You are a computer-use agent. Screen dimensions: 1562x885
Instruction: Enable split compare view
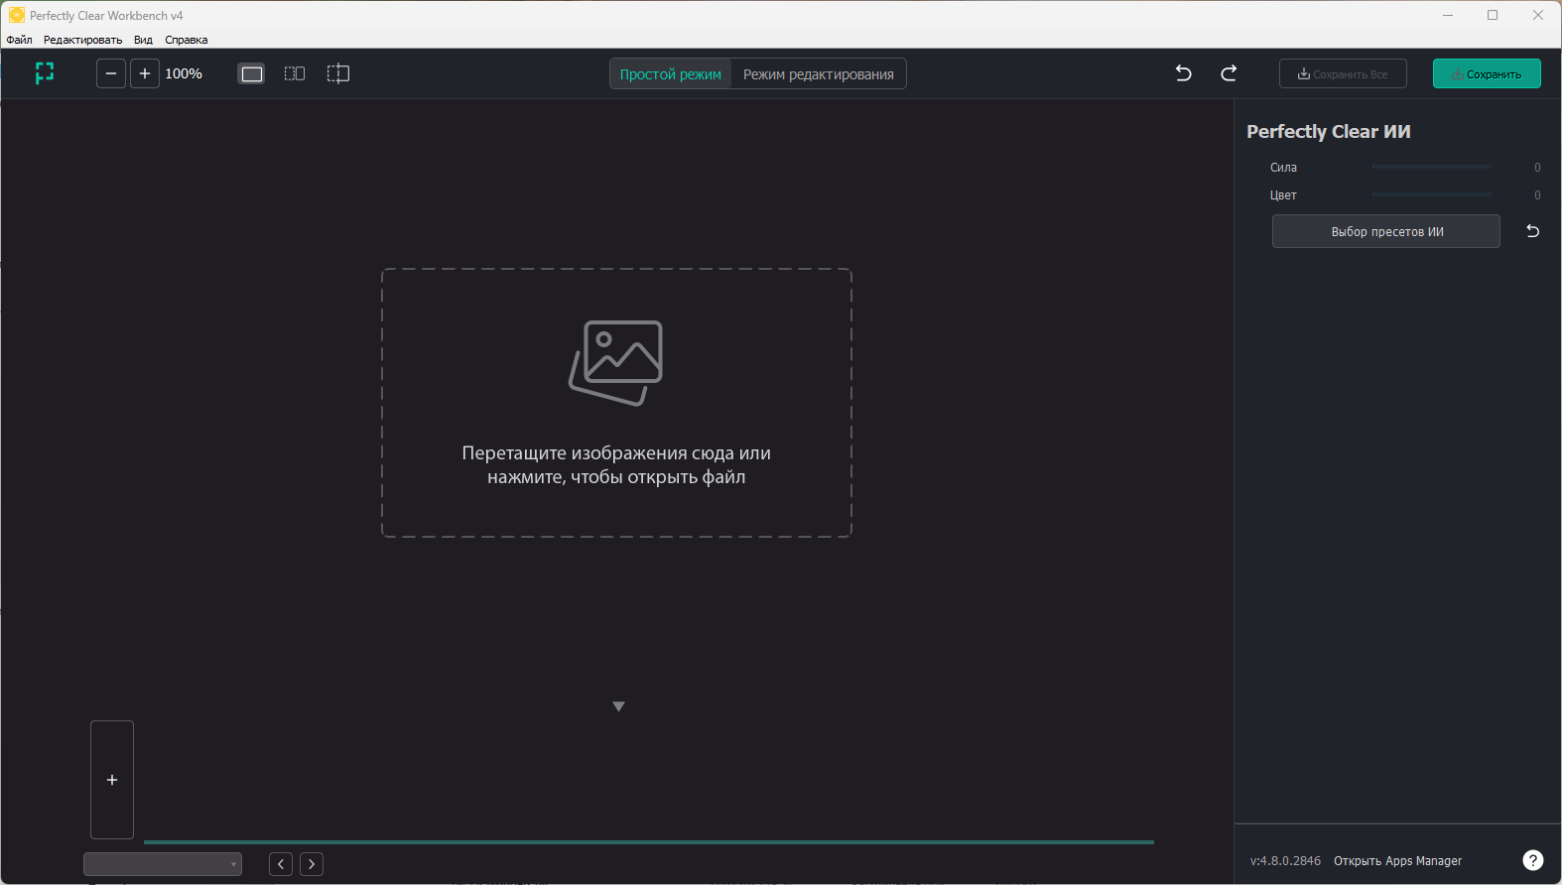(338, 73)
